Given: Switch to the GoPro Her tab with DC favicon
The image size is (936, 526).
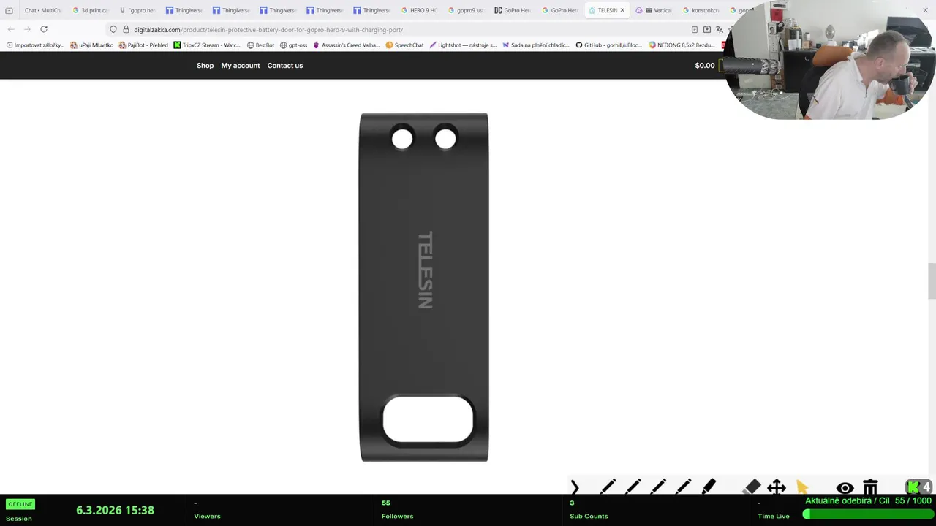Looking at the screenshot, I should 513,10.
